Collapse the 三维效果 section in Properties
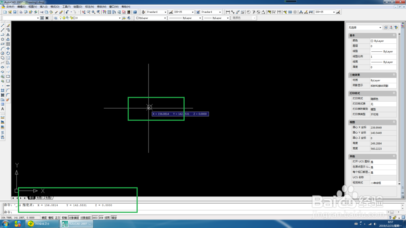Image resolution: width=406 pixels, height=228 pixels. tap(394, 75)
